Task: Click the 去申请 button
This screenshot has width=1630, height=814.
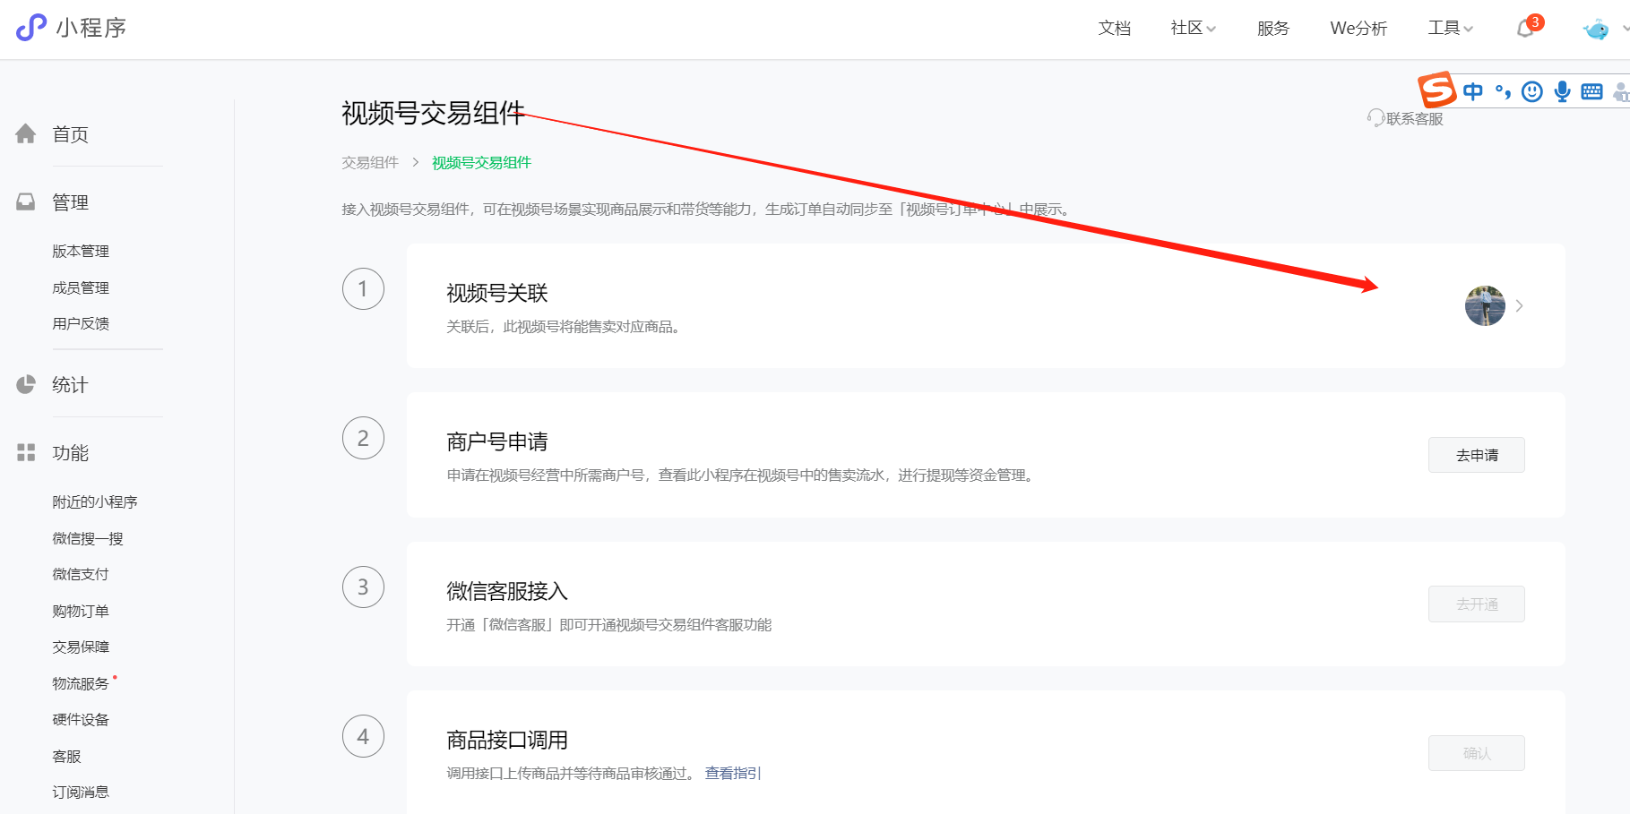Action: click(1477, 455)
